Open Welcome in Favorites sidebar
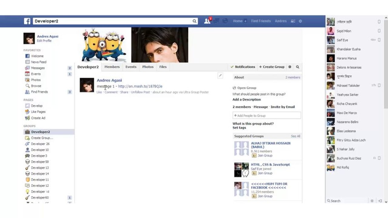 click(37, 56)
